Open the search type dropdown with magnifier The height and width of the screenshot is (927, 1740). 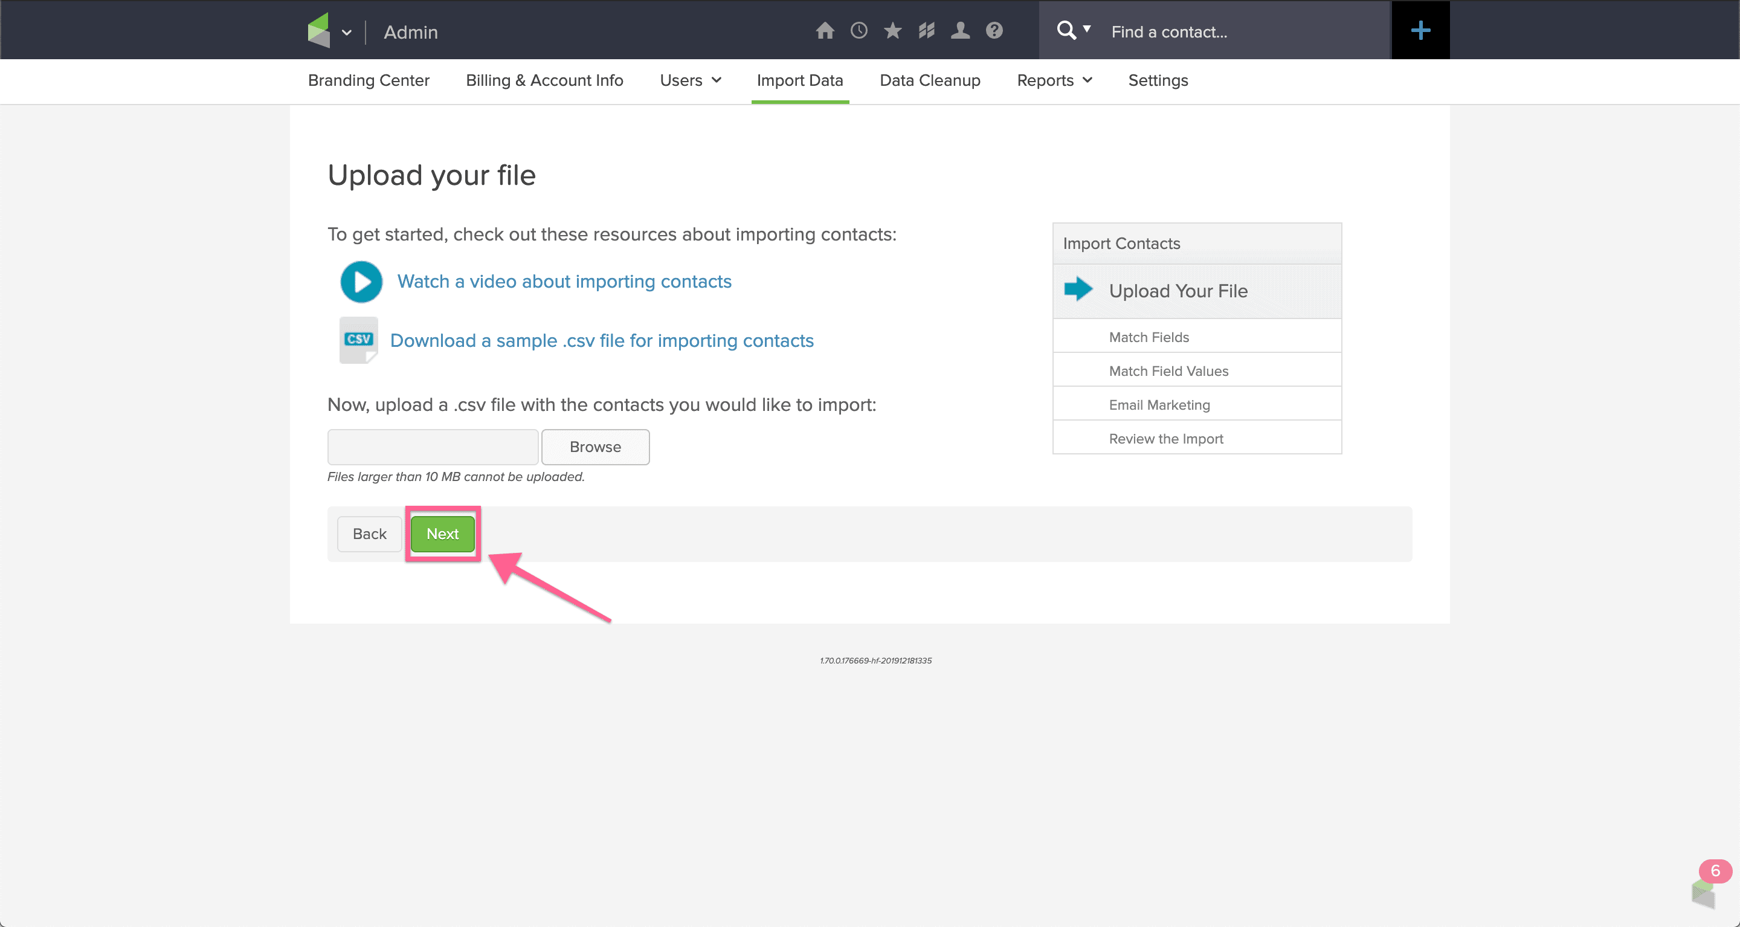click(x=1074, y=30)
